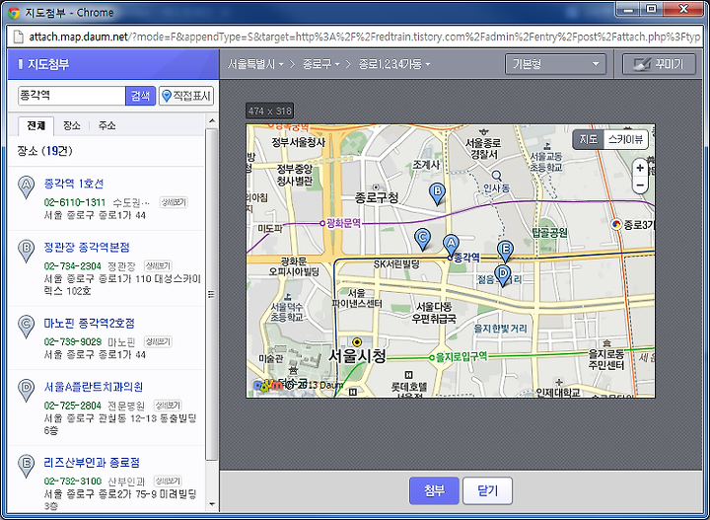Click map marker C on the map
The height and width of the screenshot is (520, 710).
[x=422, y=239]
